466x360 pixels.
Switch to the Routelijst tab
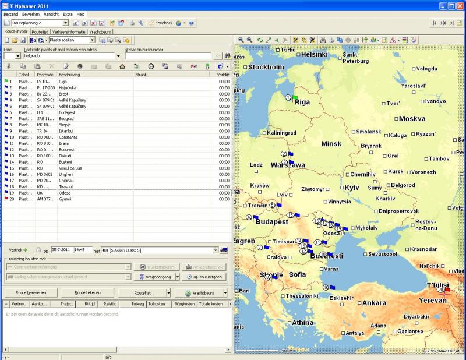40,32
